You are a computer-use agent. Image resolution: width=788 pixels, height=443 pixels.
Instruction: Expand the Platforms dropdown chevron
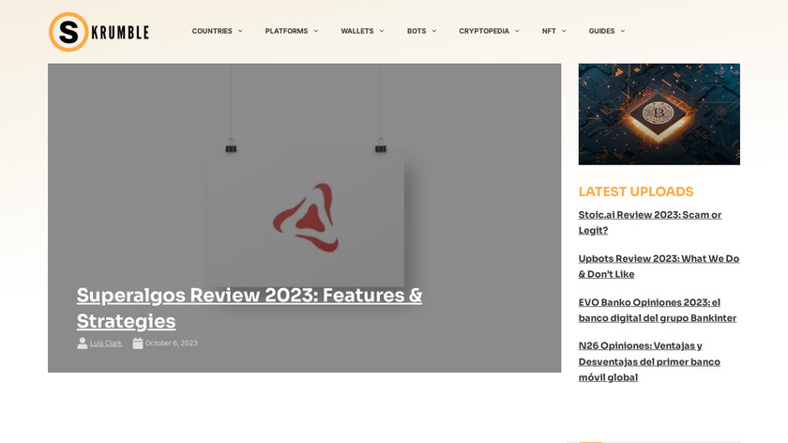click(x=315, y=31)
